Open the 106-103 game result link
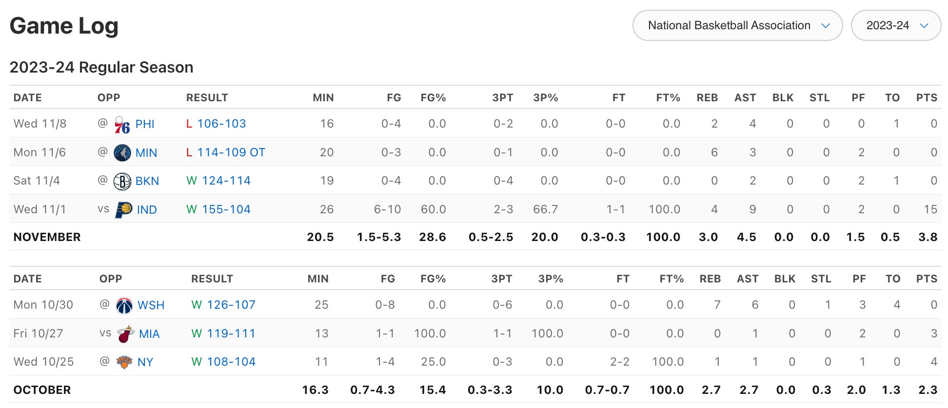 click(221, 124)
